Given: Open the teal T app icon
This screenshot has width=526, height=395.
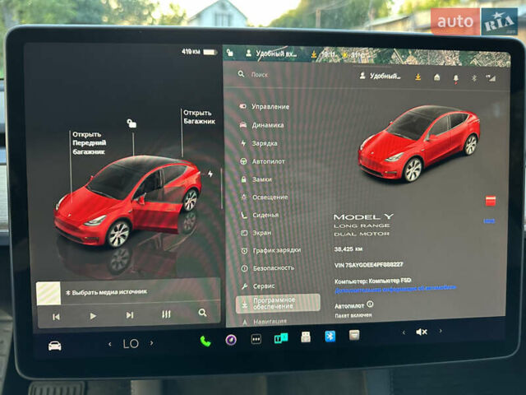Looking at the screenshot, I should (x=281, y=338).
